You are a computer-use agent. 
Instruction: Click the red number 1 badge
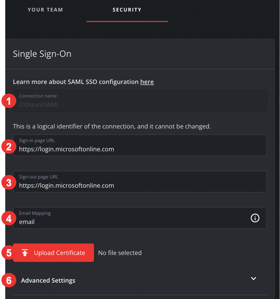pos(9,101)
